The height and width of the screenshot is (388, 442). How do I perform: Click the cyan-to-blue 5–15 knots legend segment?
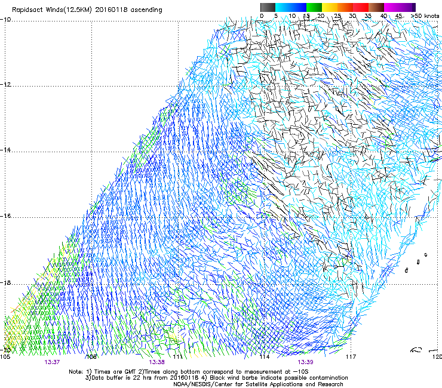[291, 7]
